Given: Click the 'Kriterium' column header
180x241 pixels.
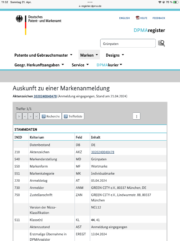Looking at the screenshot, I should pos(37,137).
